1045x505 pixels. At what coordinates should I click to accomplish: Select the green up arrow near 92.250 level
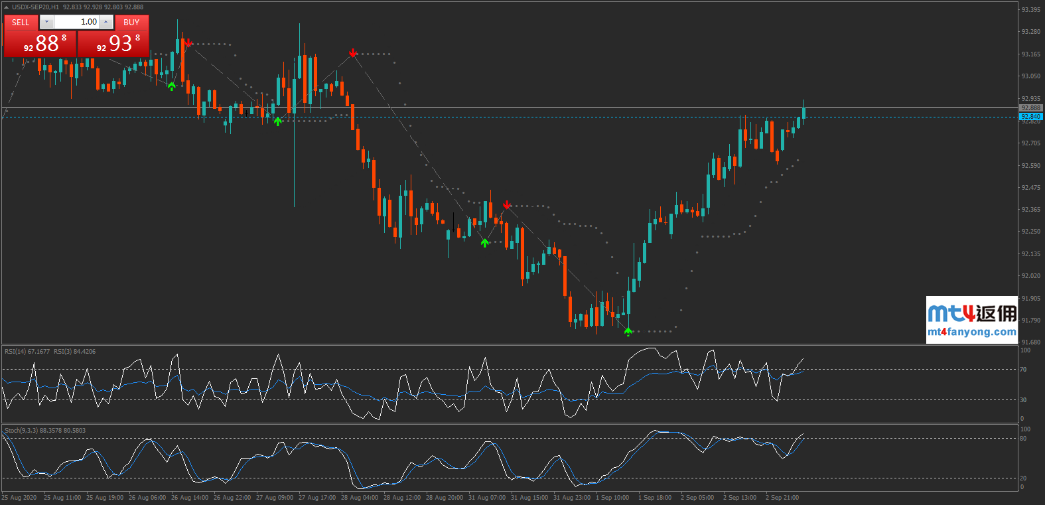(x=485, y=243)
